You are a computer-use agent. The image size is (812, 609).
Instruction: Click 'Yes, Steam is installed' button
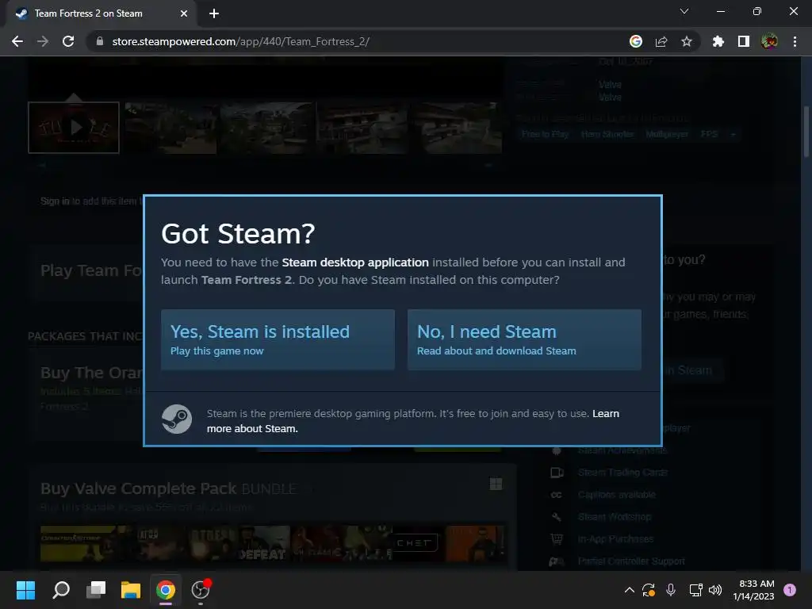(x=278, y=339)
